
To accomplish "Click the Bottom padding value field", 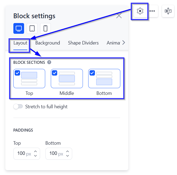I will click(x=59, y=154).
